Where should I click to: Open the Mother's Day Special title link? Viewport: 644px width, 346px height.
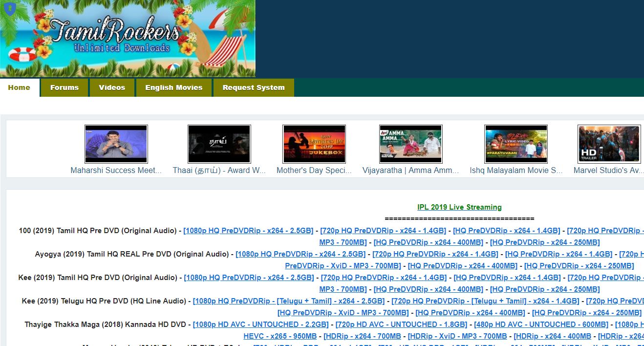coord(314,171)
